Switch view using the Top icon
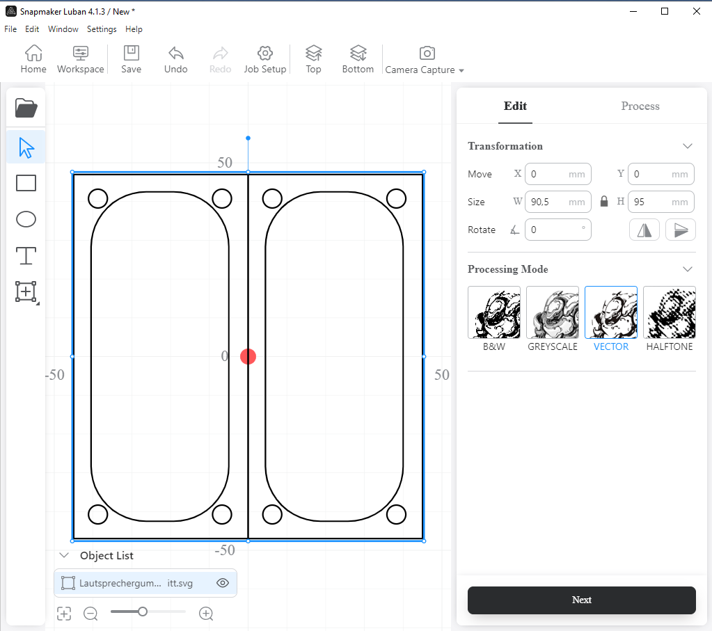Image resolution: width=712 pixels, height=631 pixels. point(313,59)
